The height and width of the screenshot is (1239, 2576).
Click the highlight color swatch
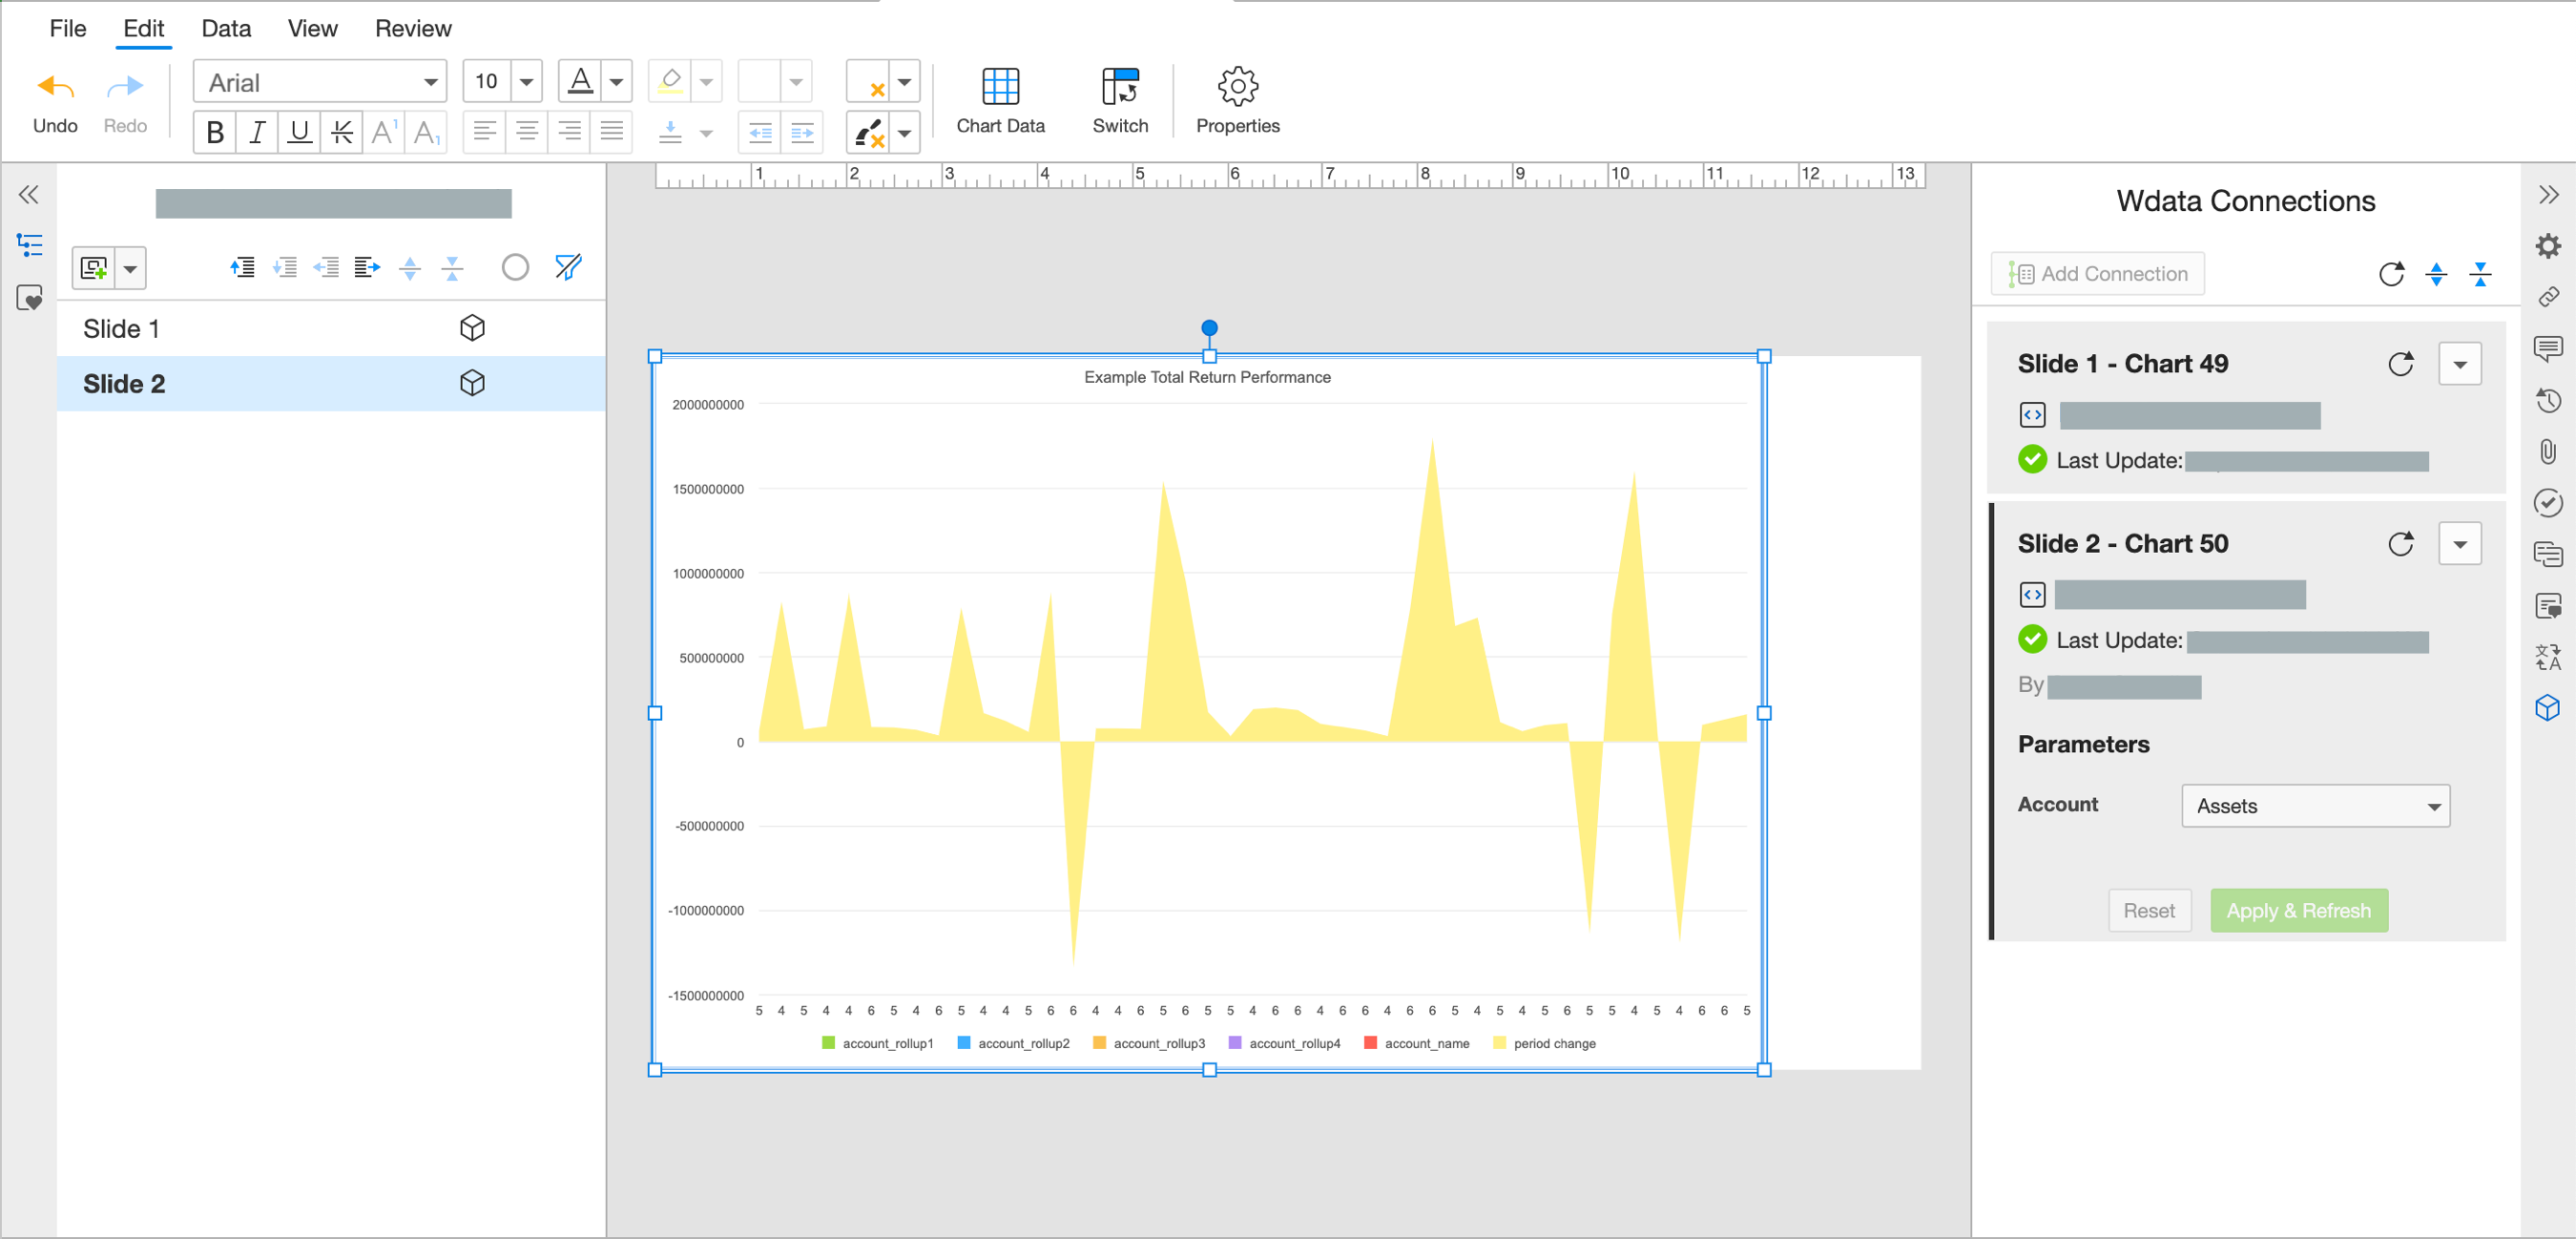click(x=670, y=82)
